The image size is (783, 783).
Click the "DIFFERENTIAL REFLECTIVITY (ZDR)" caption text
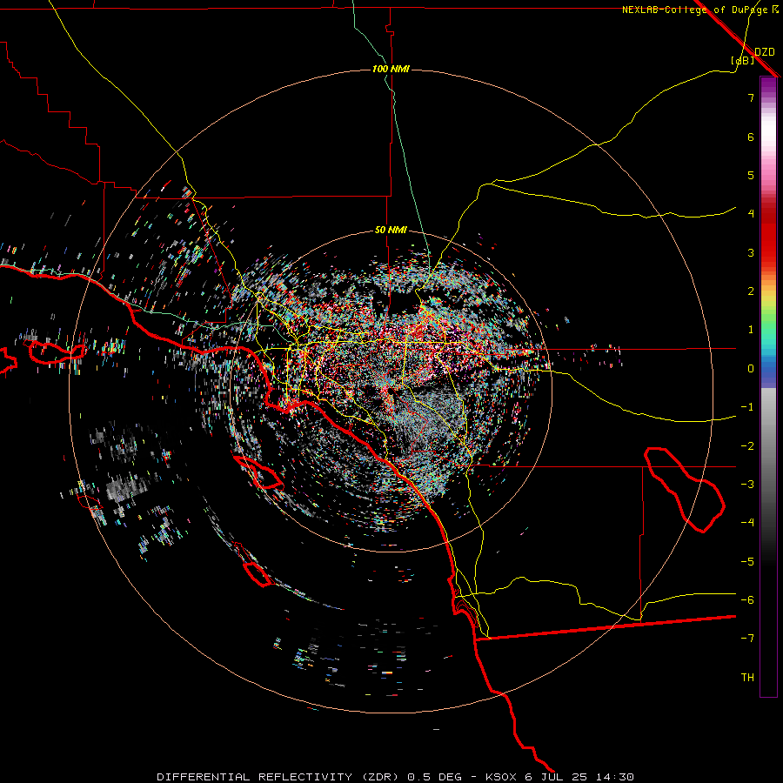point(279,777)
